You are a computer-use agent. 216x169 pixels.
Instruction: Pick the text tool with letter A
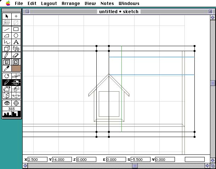click(x=16, y=42)
